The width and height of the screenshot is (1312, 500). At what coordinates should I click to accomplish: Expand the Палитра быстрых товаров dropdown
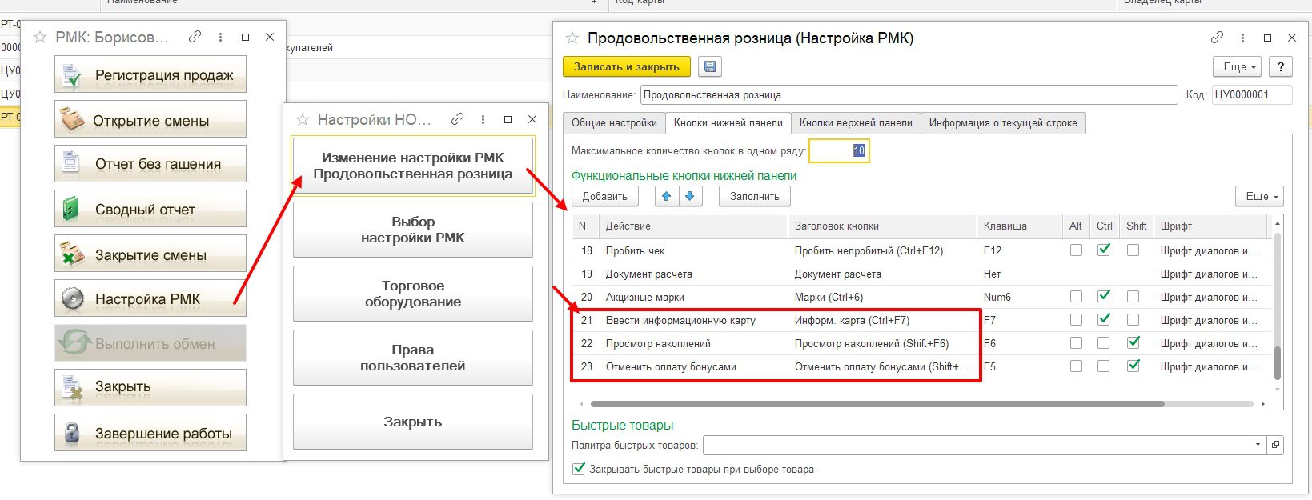pos(1258,445)
